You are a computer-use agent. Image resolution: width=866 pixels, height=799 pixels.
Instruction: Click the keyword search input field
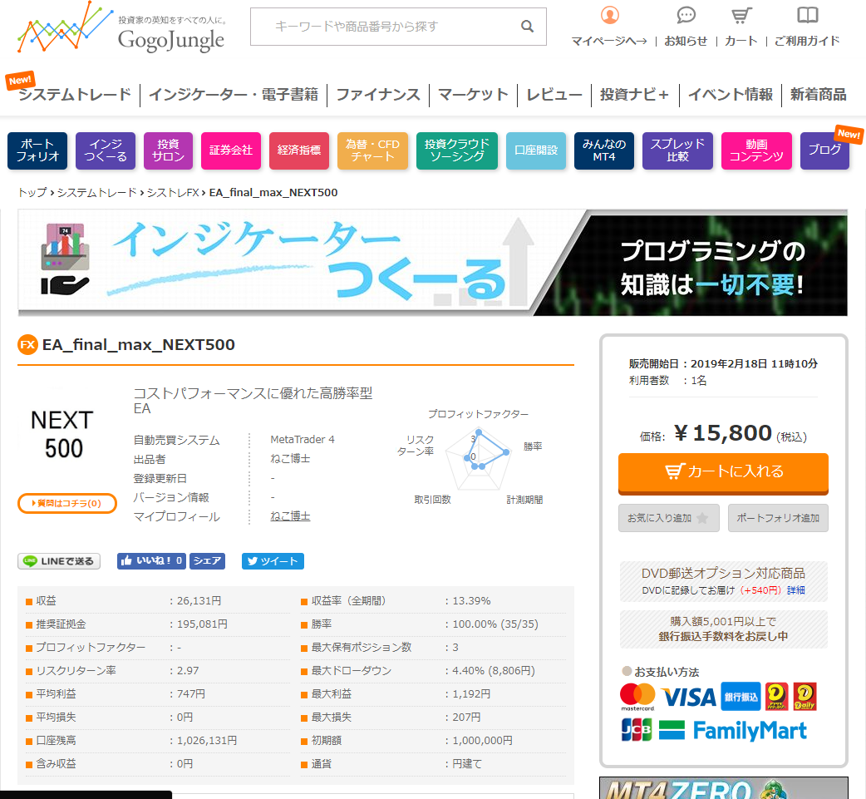click(386, 27)
